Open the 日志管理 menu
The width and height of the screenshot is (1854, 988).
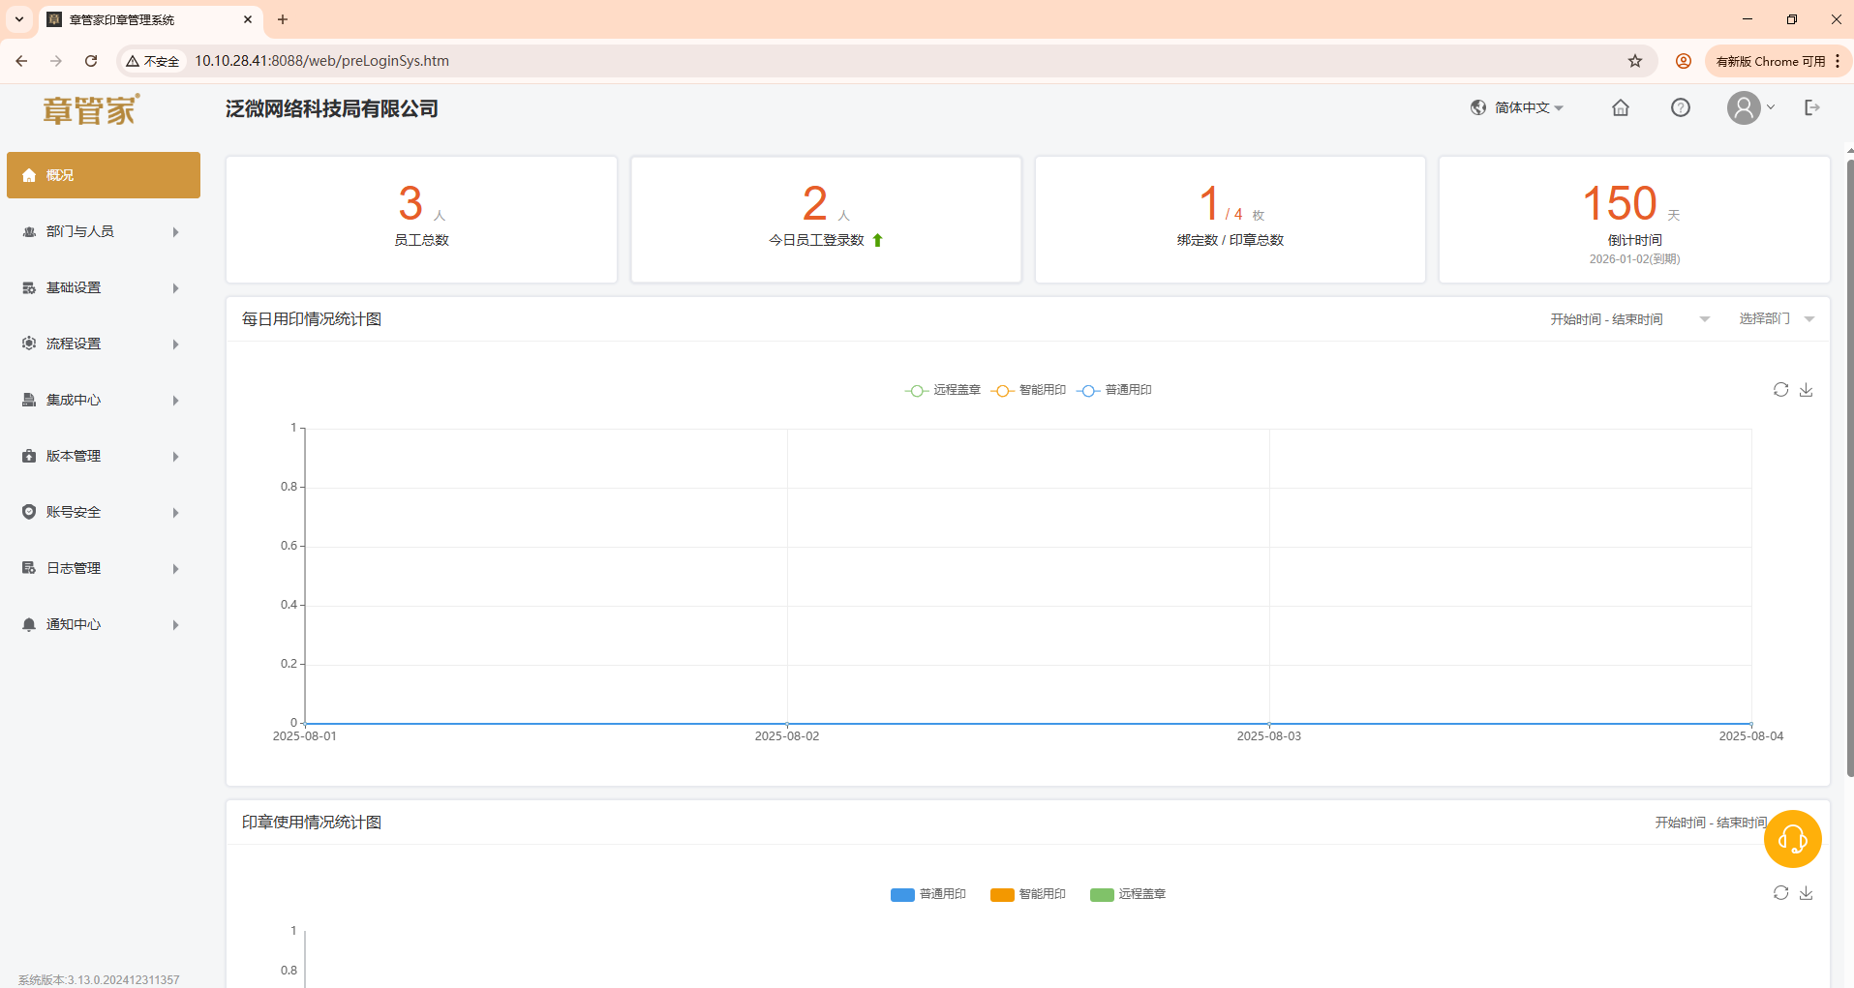[104, 568]
